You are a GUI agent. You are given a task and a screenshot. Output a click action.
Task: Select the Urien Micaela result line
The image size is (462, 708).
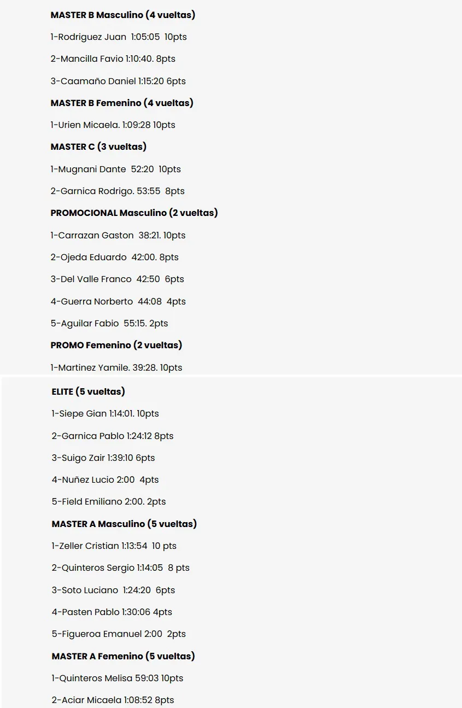[x=113, y=125]
